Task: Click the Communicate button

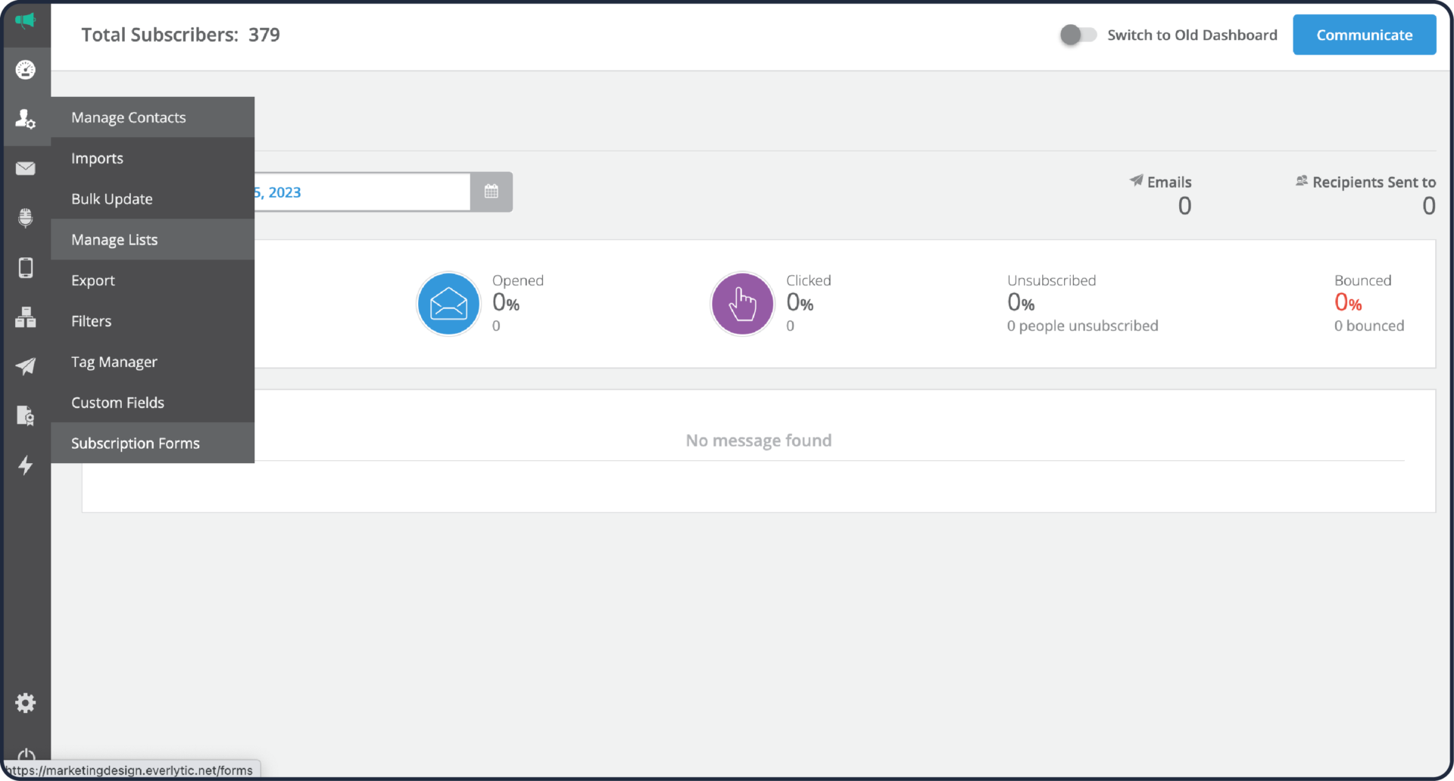Action: (x=1364, y=34)
